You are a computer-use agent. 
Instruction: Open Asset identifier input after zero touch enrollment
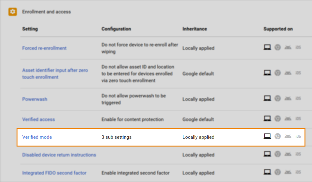[x=55, y=74]
